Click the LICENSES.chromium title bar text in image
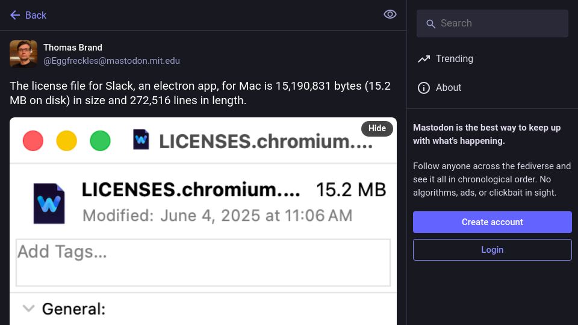Viewport: 578px width, 325px height. (x=266, y=141)
